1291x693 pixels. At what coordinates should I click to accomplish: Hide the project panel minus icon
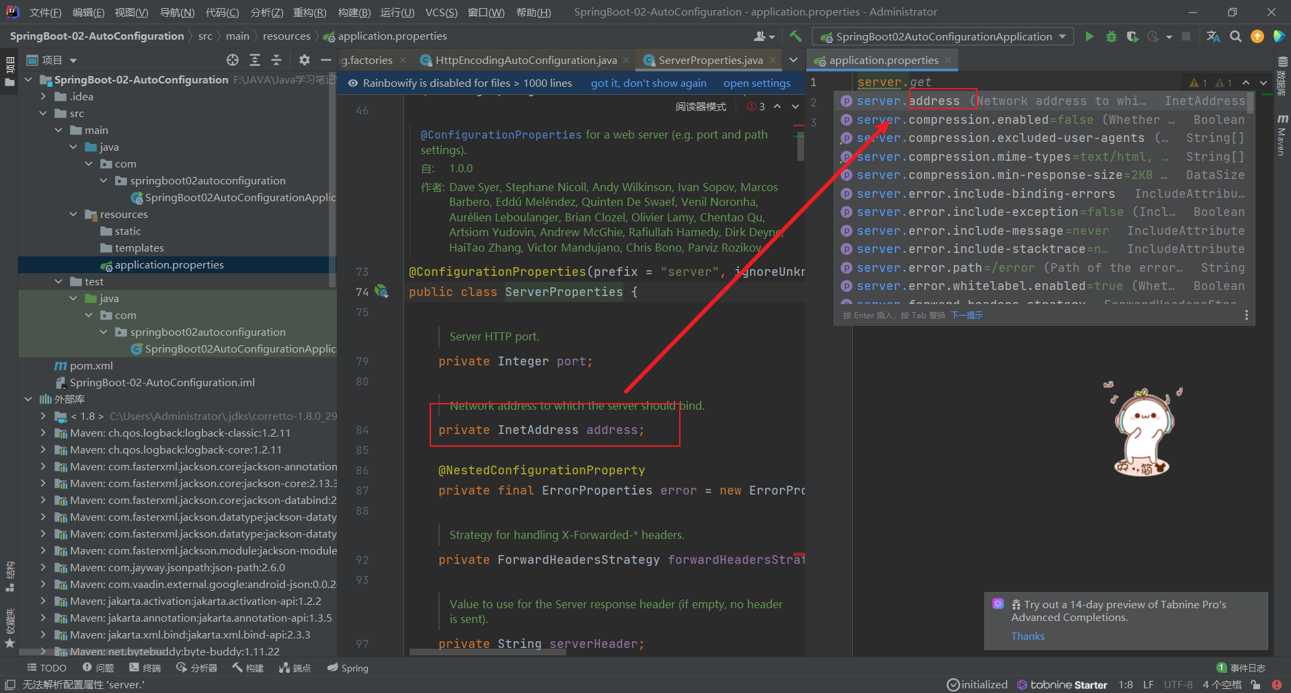pos(326,60)
